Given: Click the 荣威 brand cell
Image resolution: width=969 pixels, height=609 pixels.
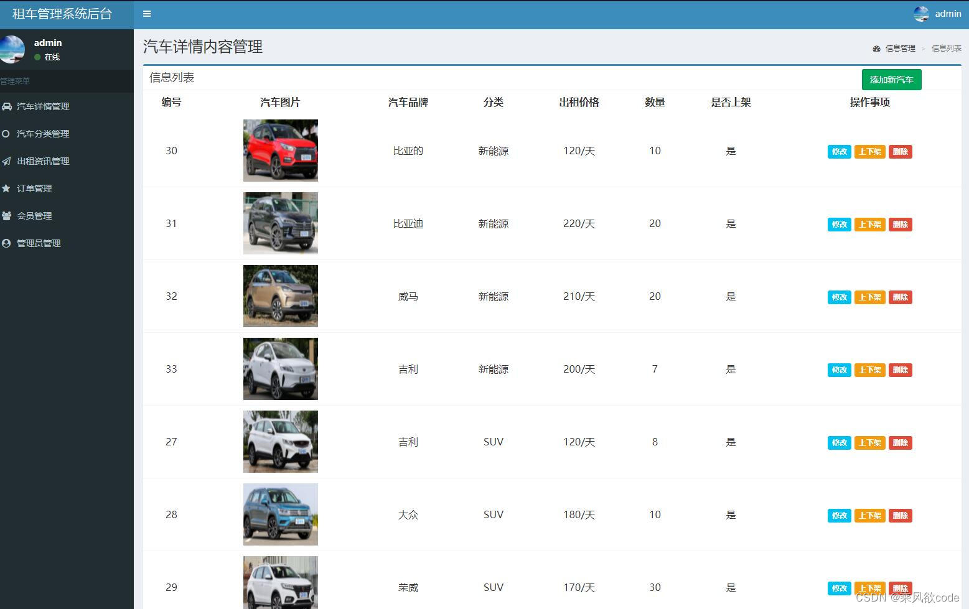Looking at the screenshot, I should click(408, 588).
